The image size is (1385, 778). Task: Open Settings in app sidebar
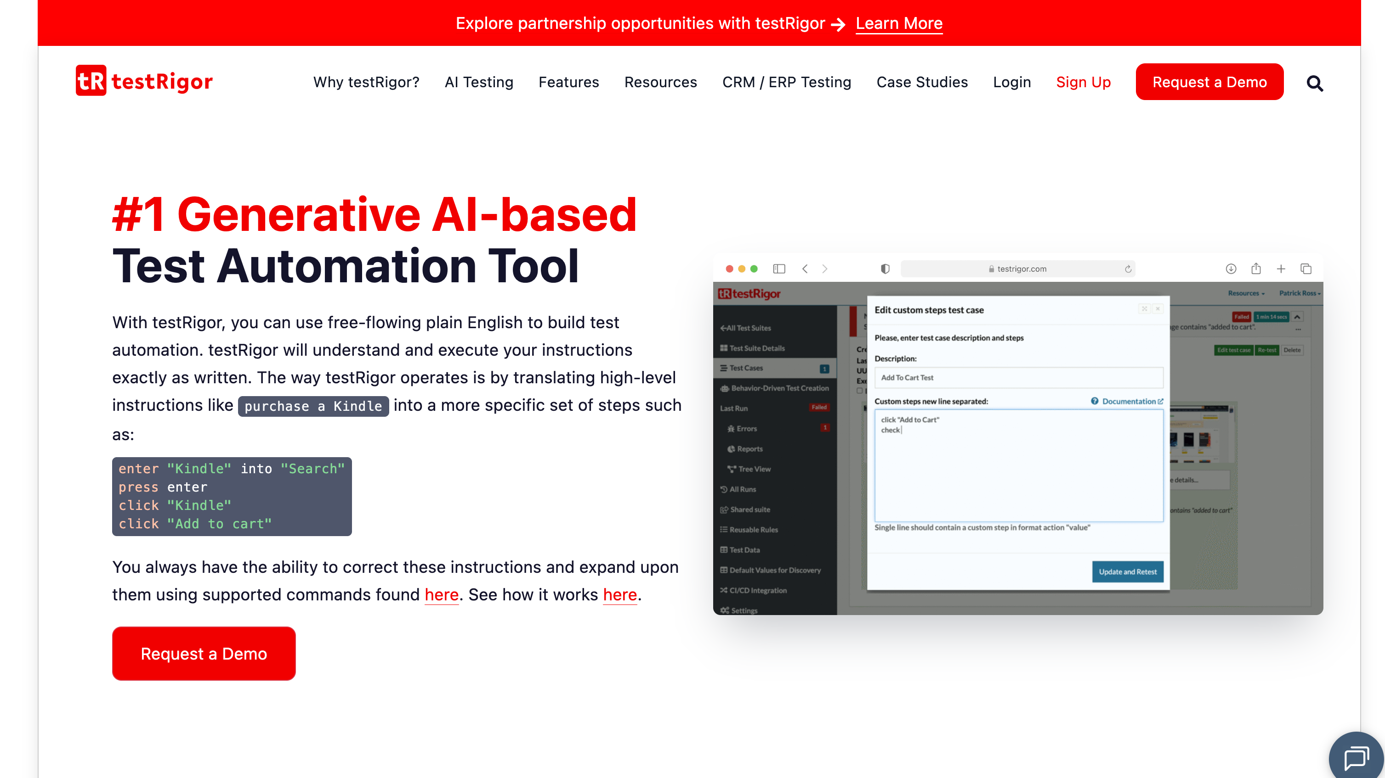pyautogui.click(x=739, y=610)
